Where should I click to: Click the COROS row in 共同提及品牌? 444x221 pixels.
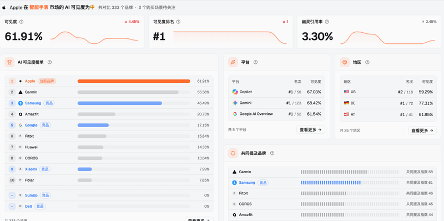point(332,204)
